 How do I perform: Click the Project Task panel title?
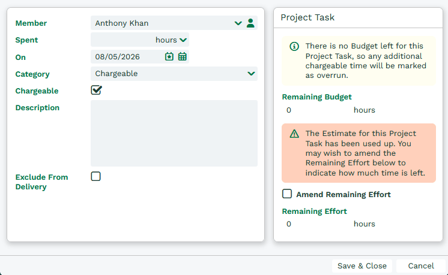coord(307,17)
